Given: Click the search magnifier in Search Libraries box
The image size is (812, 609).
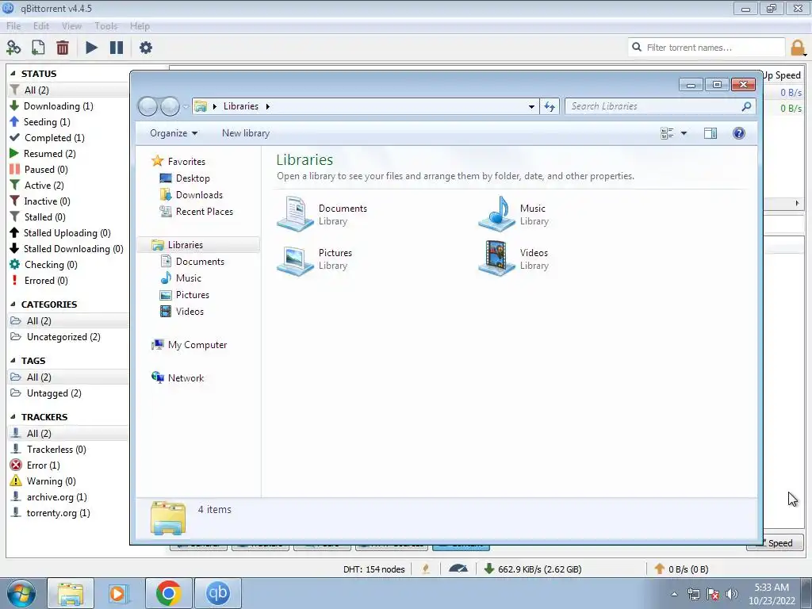Looking at the screenshot, I should 746,106.
